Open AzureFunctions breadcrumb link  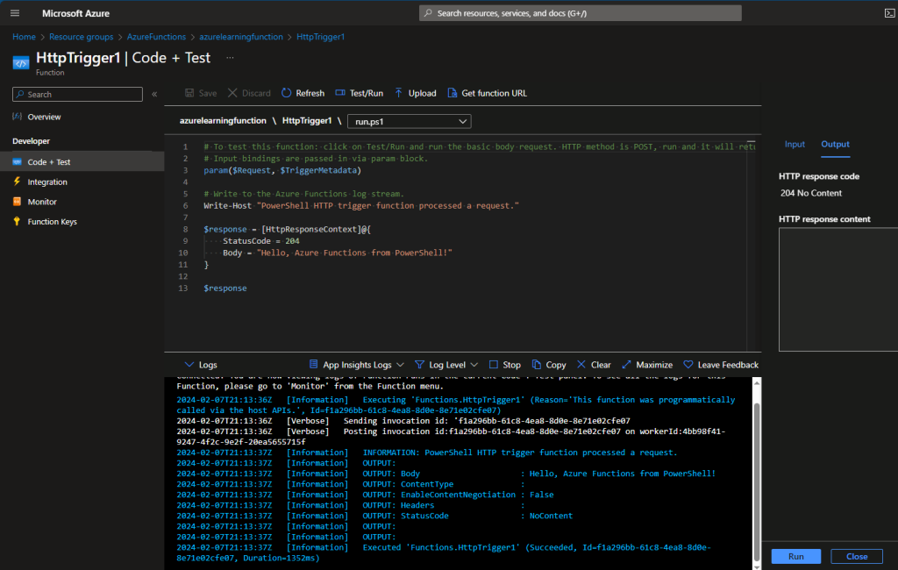click(x=156, y=37)
